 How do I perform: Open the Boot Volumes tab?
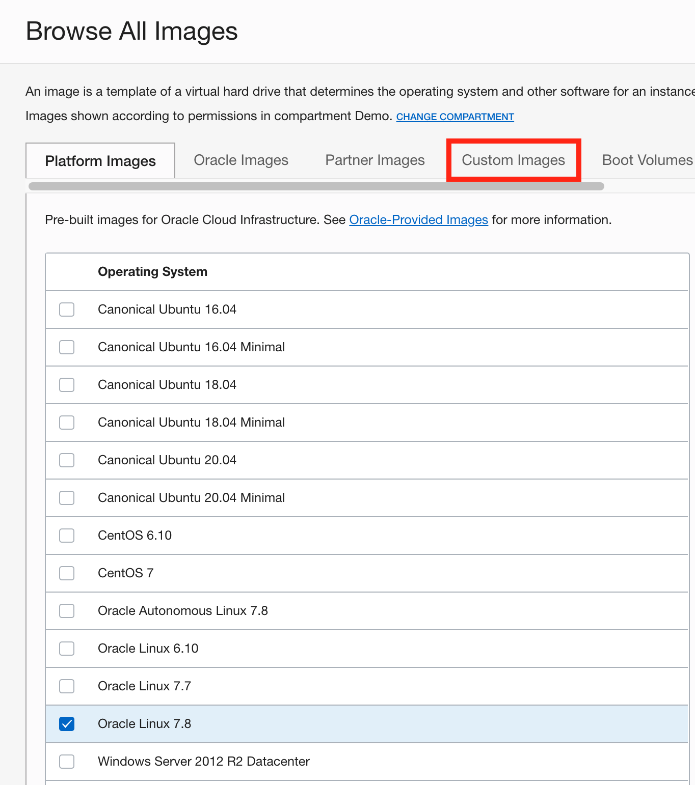coord(647,160)
